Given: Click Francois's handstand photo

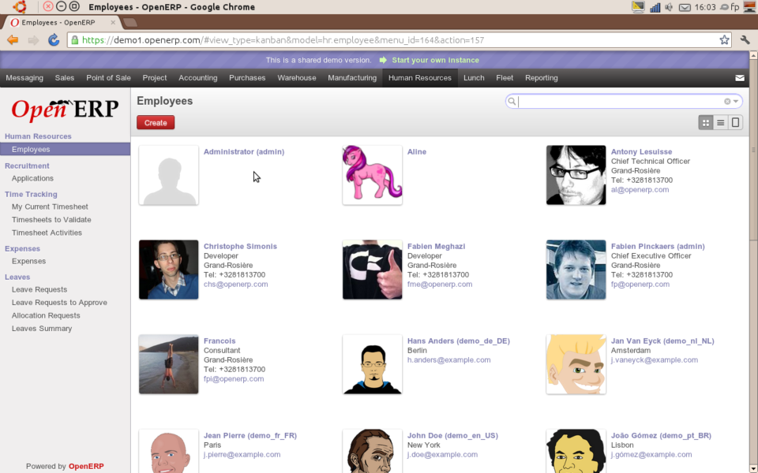Looking at the screenshot, I should (169, 364).
